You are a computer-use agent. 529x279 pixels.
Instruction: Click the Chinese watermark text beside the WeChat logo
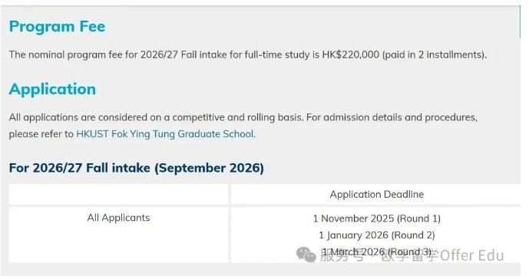pyautogui.click(x=379, y=256)
